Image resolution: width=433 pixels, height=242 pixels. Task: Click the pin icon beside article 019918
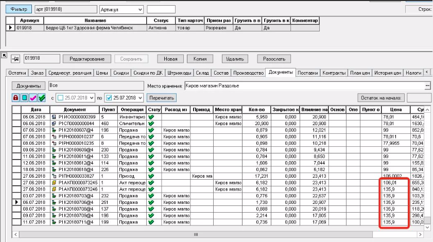pyautogui.click(x=15, y=59)
